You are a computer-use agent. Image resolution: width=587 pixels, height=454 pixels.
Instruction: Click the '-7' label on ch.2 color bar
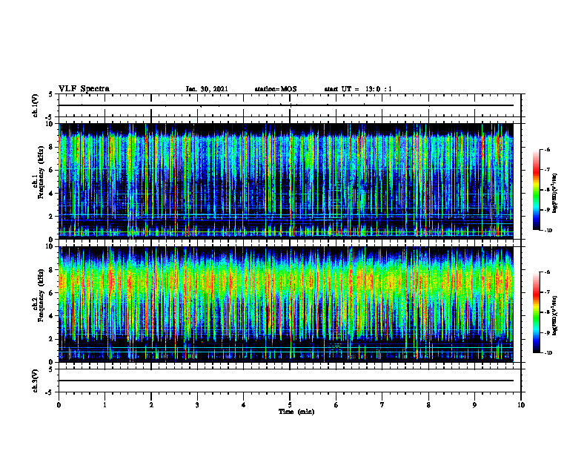click(x=547, y=292)
